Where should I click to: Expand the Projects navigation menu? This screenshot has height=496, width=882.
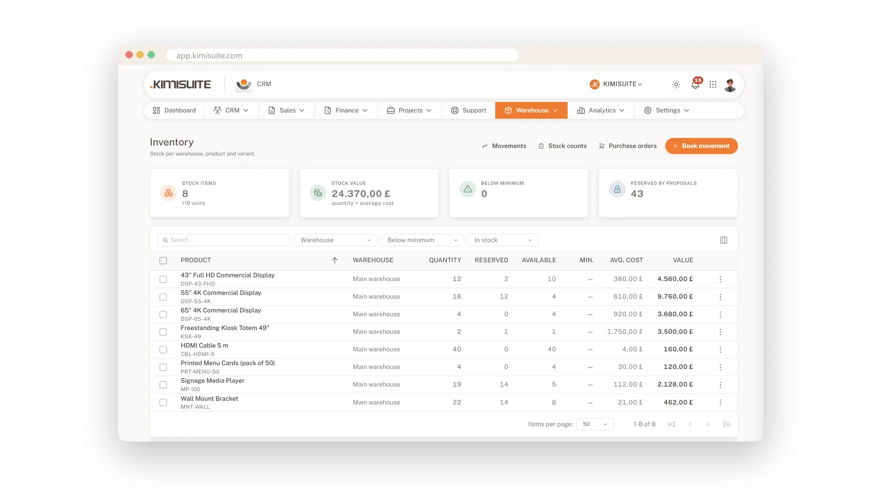click(409, 111)
